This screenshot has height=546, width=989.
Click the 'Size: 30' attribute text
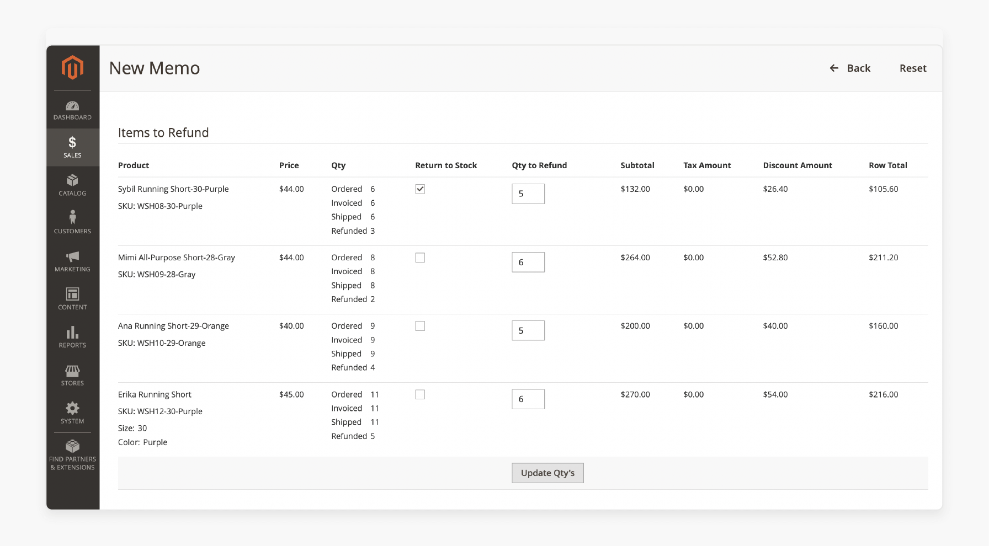(132, 428)
